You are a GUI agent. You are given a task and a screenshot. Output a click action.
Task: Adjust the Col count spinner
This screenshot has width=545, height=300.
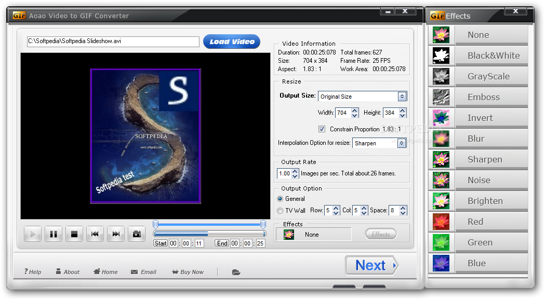[364, 210]
